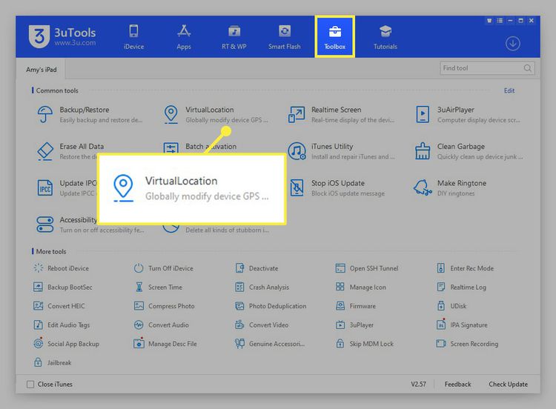Click Turn Off iDevice

click(x=164, y=268)
